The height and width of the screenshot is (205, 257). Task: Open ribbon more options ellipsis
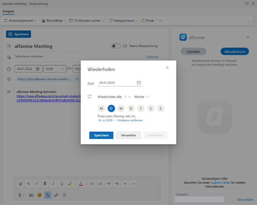tap(161, 21)
